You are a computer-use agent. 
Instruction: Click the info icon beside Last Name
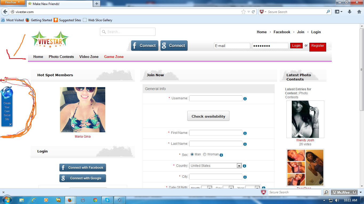tap(245, 144)
